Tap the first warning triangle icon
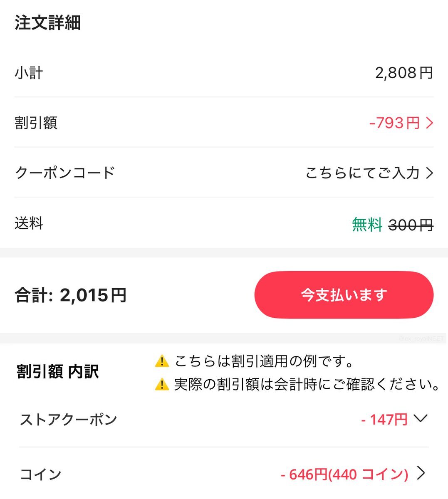 162,361
